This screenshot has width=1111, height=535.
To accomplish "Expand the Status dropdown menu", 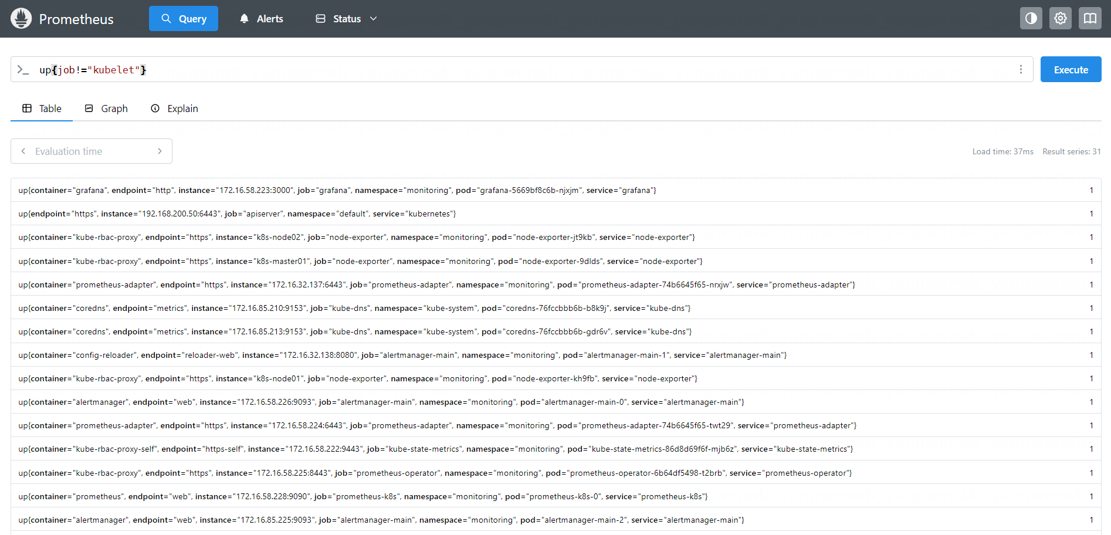I will click(x=346, y=19).
